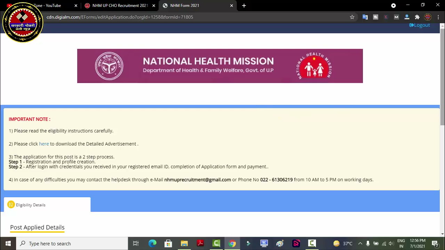Open the TubeBuddy extension icon

375,17
